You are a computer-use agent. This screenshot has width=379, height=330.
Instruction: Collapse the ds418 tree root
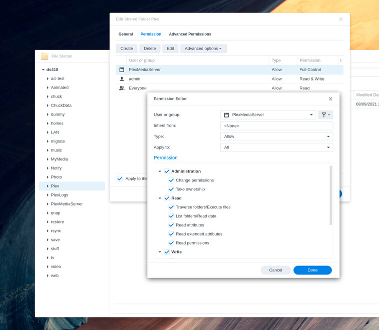click(x=43, y=69)
